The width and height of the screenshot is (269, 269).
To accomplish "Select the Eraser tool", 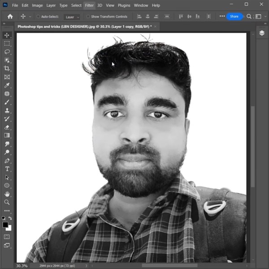I will pos(7,127).
